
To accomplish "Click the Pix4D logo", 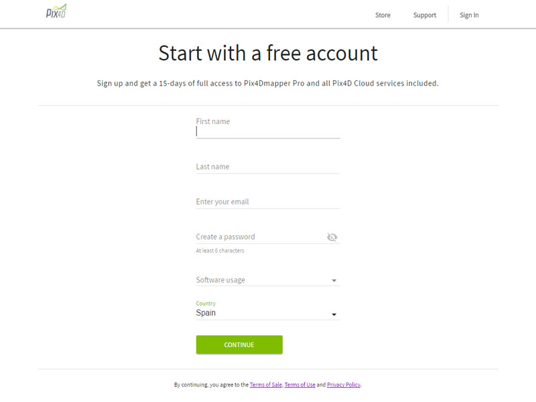I will (x=56, y=13).
